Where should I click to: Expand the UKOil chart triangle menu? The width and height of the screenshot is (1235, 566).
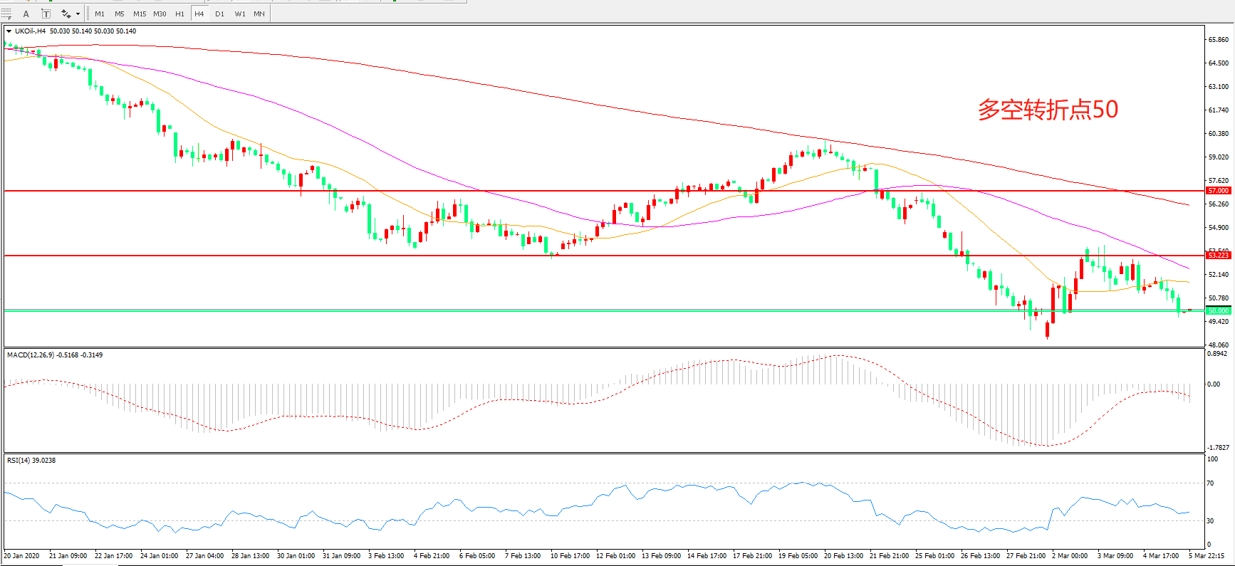click(9, 31)
